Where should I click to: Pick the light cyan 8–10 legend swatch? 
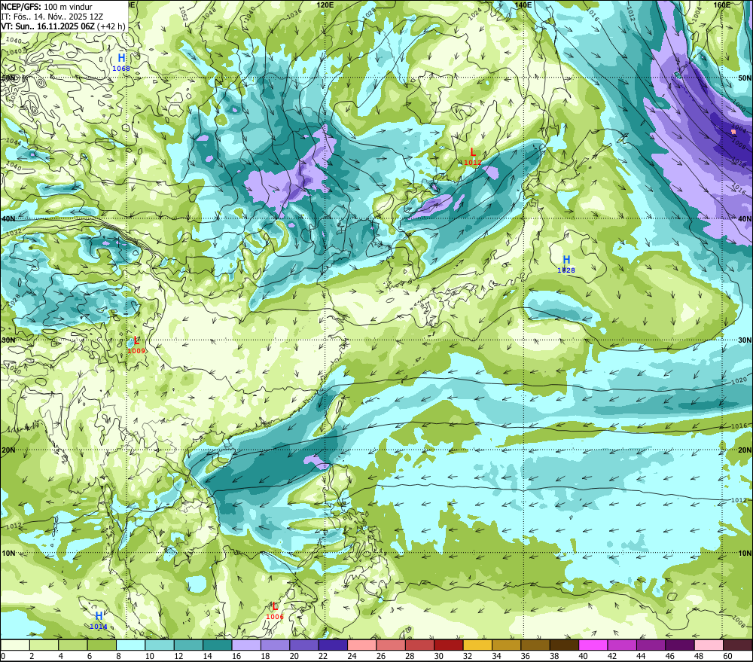[130, 645]
